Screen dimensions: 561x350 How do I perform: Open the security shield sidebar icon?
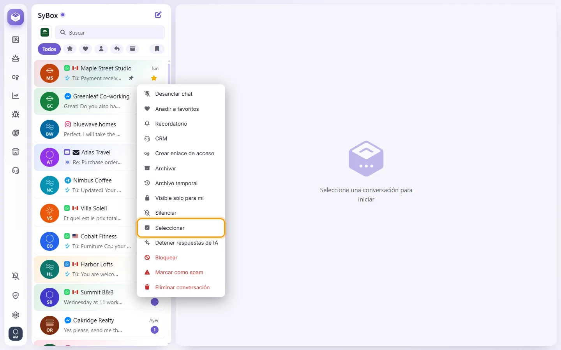click(x=16, y=296)
